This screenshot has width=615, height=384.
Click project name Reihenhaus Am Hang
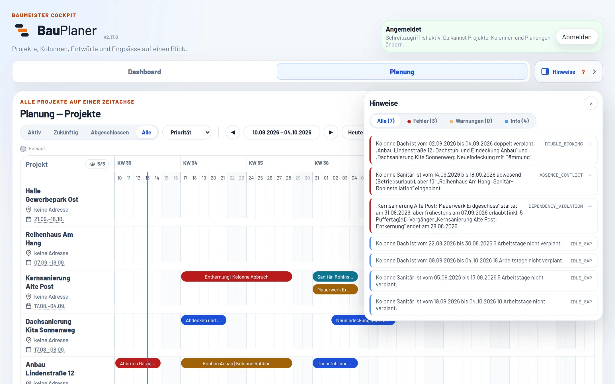tap(49, 239)
